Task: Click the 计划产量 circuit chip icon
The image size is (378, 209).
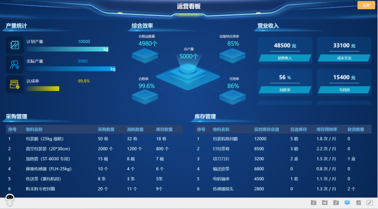Action: click(x=15, y=45)
